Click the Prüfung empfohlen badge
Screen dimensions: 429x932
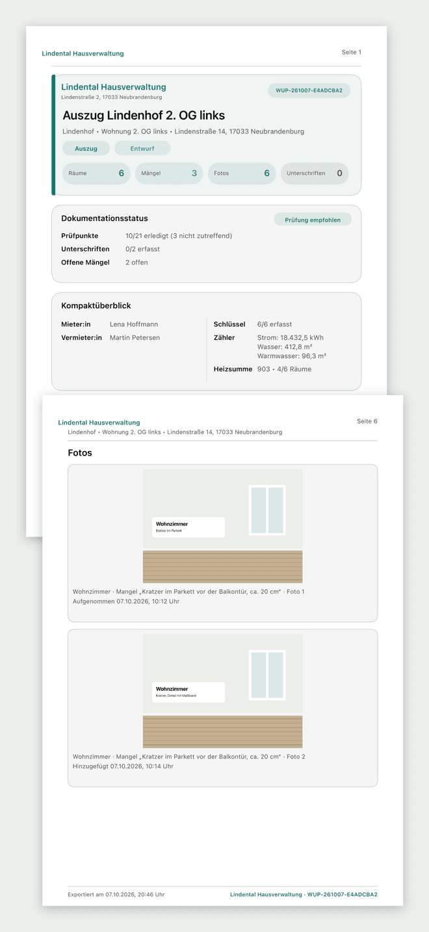click(313, 220)
